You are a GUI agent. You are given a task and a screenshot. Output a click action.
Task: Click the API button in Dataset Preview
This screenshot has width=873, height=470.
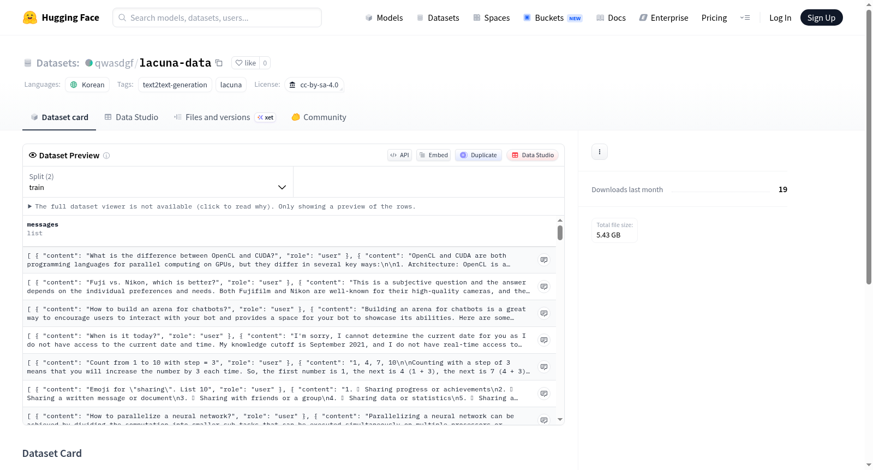(399, 155)
